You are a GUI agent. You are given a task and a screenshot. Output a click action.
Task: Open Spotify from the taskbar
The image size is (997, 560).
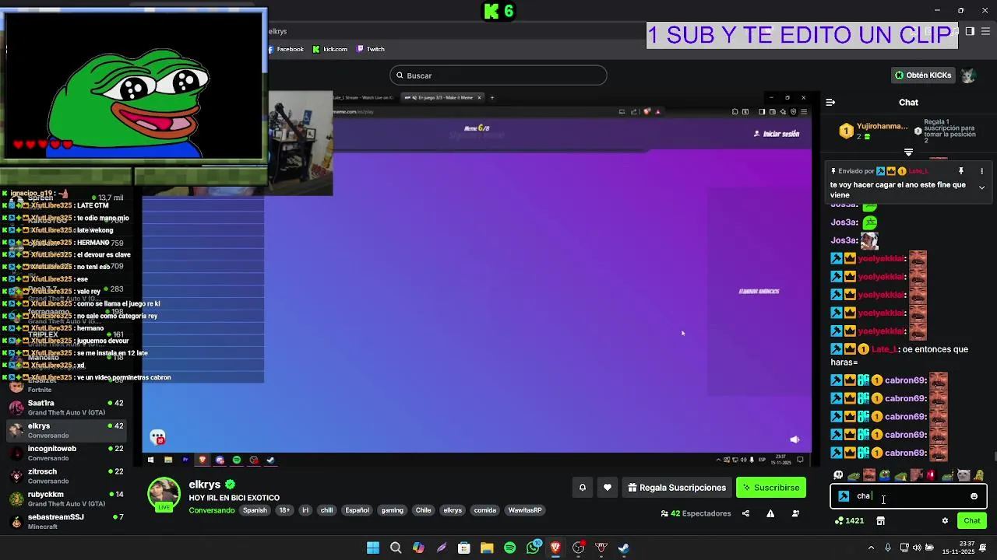509,548
